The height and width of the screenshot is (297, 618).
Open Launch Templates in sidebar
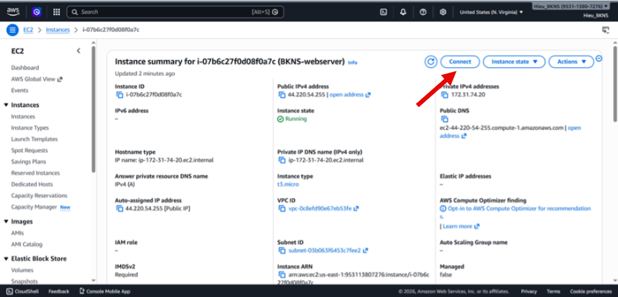(x=34, y=139)
